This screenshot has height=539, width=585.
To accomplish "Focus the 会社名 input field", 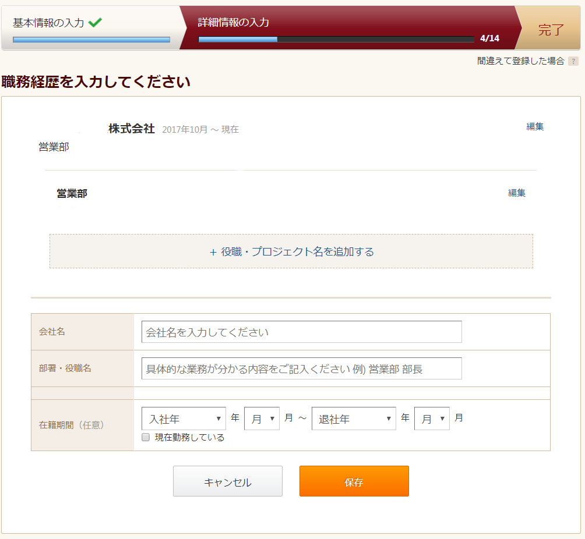I will tap(301, 332).
